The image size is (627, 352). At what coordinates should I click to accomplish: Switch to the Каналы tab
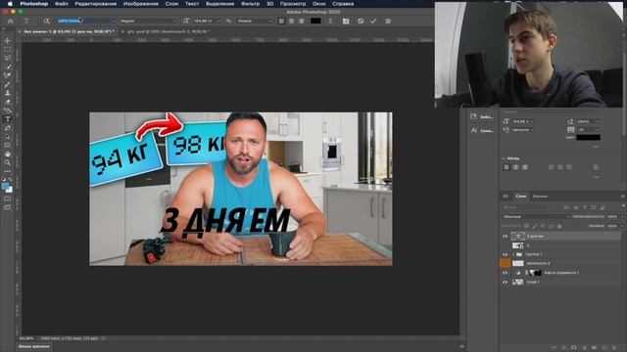540,197
